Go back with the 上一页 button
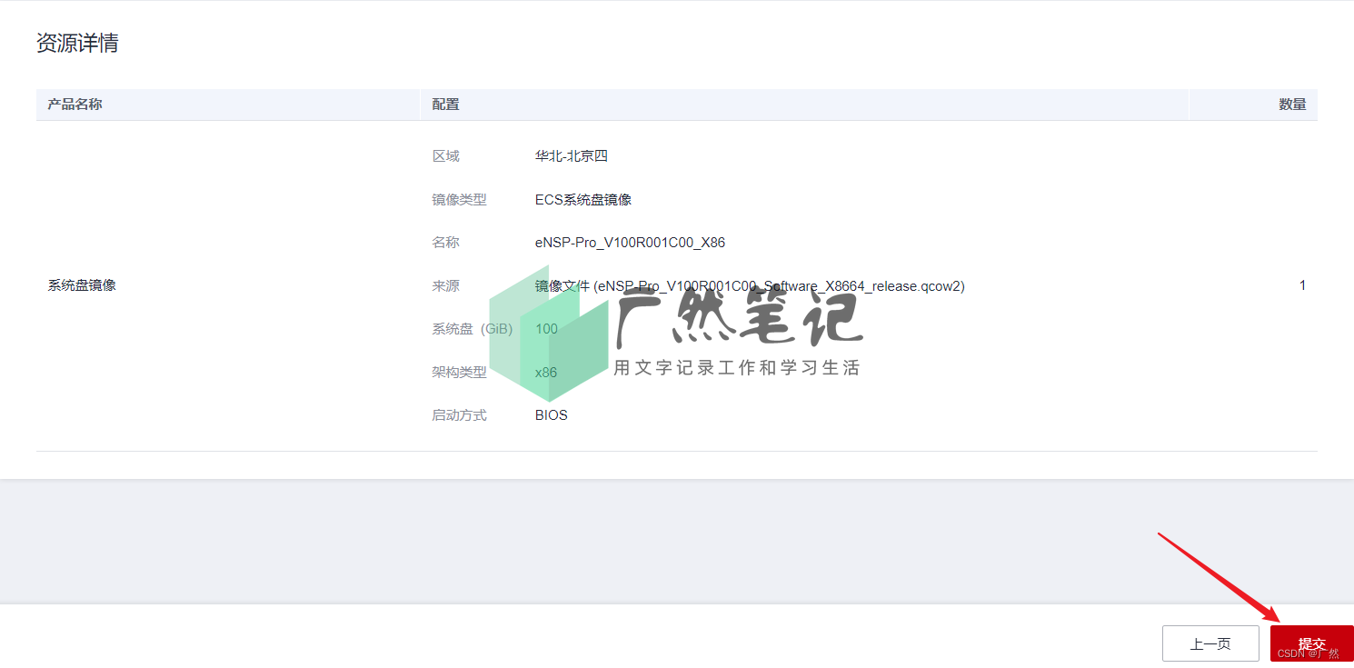This screenshot has width=1354, height=668. (x=1210, y=643)
